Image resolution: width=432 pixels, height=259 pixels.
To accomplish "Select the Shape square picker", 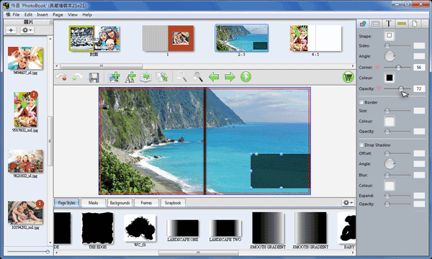I will point(390,35).
